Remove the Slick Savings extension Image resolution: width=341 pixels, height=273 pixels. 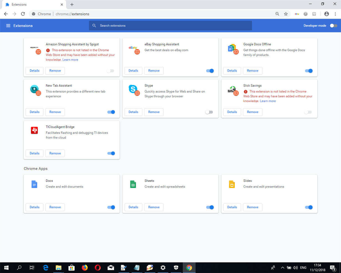tap(253, 112)
